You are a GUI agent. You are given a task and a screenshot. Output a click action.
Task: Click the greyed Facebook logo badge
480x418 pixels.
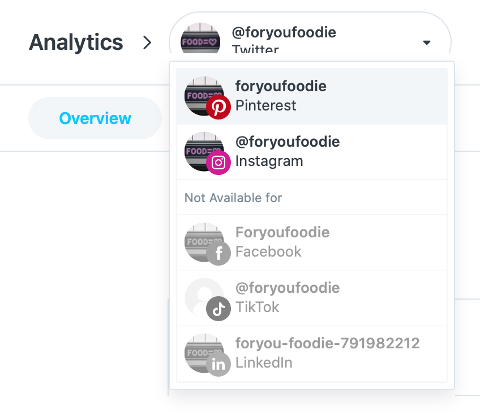pyautogui.click(x=218, y=253)
